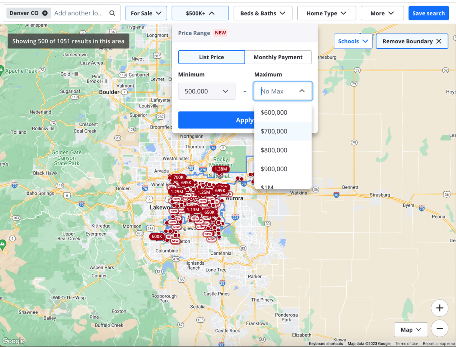Click the Strasburg map label
This screenshot has width=456, height=347.
380,195
